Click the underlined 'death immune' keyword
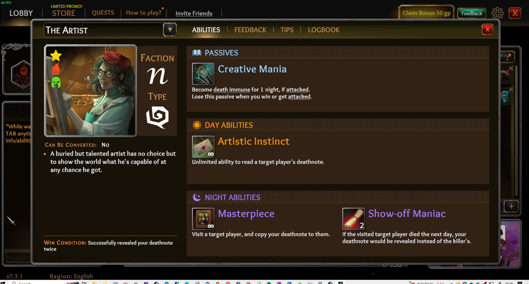The image size is (529, 284). pyautogui.click(x=232, y=90)
